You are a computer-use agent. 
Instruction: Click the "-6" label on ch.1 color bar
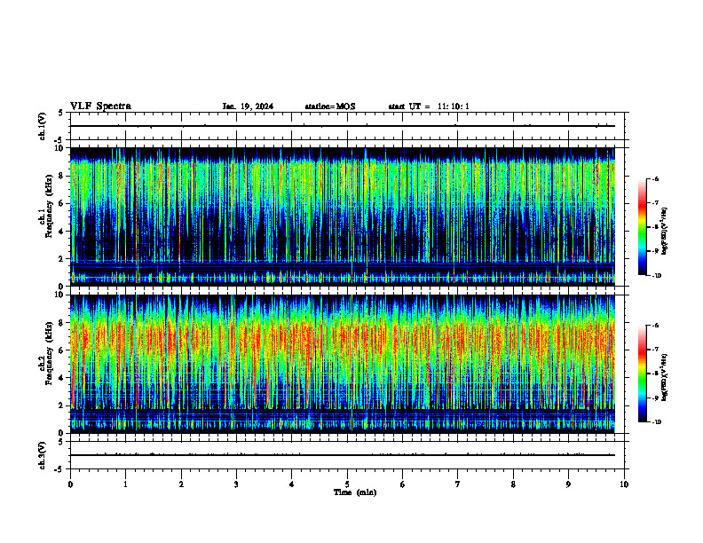[655, 178]
